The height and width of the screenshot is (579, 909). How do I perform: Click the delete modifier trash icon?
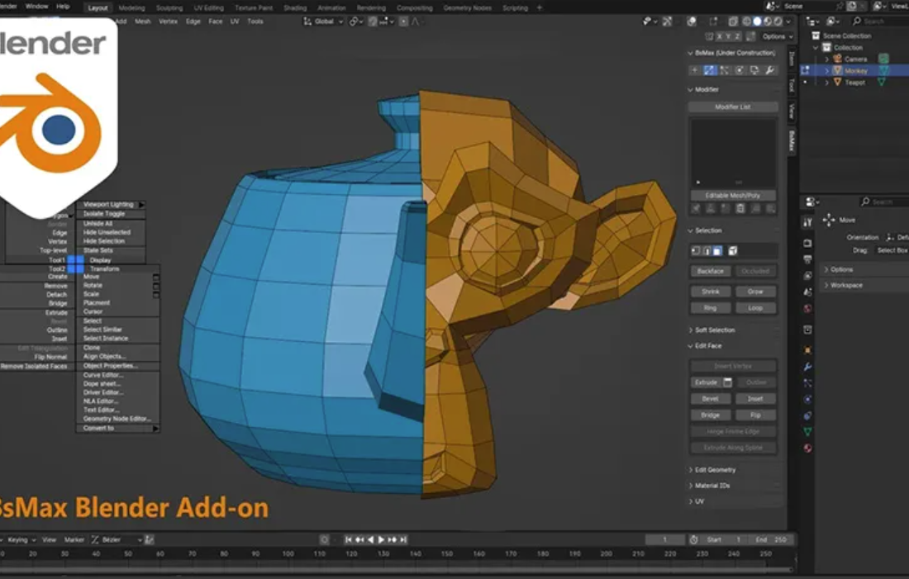tap(740, 209)
